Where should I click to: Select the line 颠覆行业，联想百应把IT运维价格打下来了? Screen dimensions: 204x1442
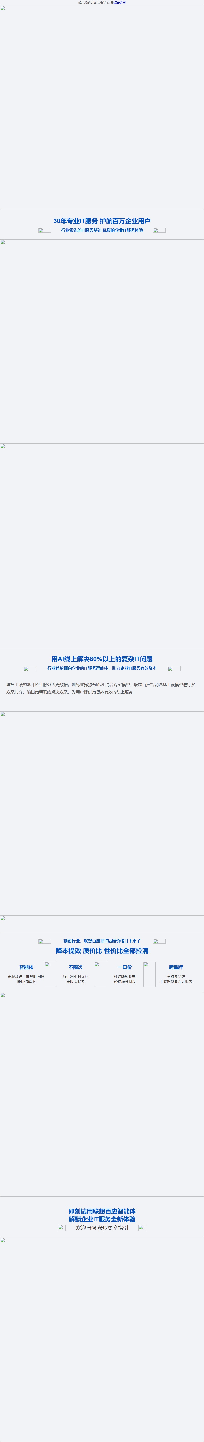point(102,941)
